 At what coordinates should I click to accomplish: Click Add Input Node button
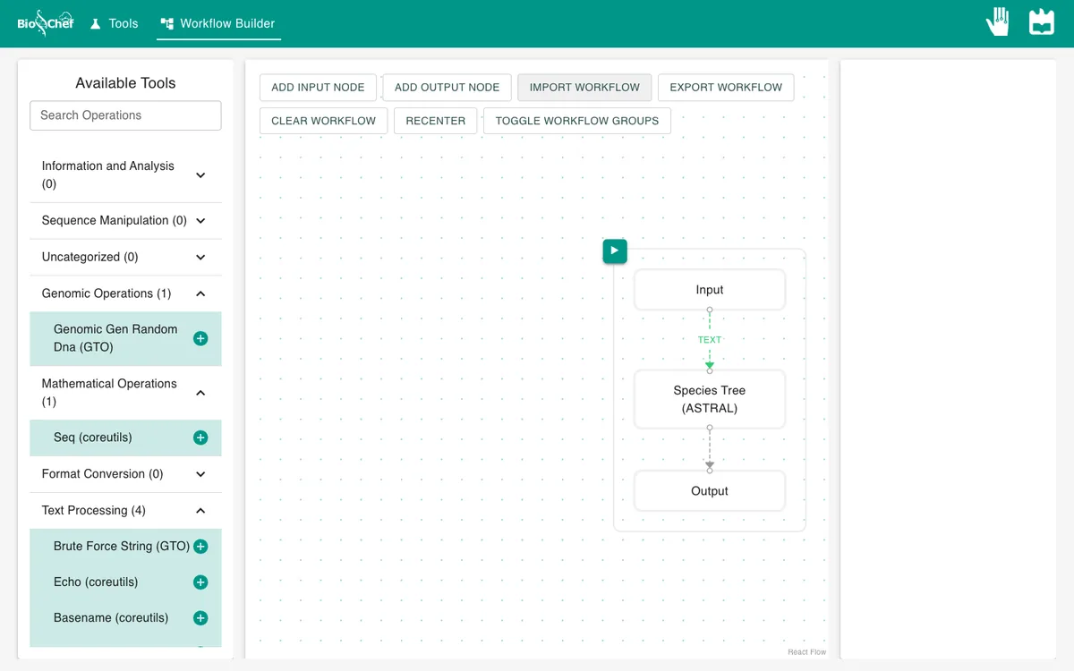coord(318,87)
